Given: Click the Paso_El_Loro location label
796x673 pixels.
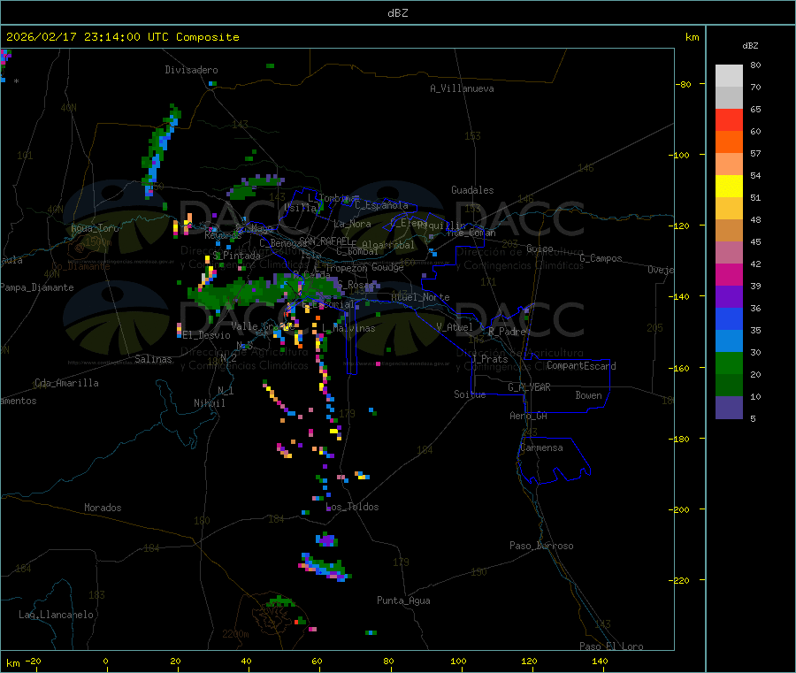Looking at the screenshot, I should pyautogui.click(x=611, y=646).
